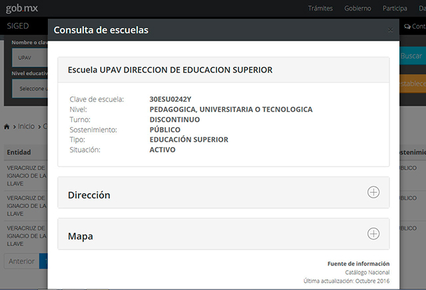
Task: Follow the Inicio breadcrumb link
Action: click(26, 126)
